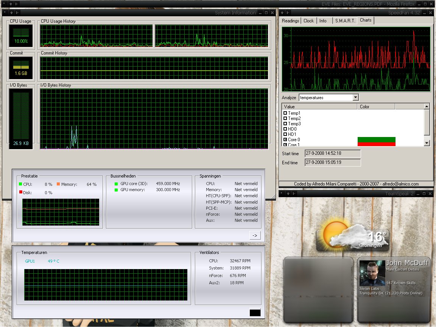Click John McDuff's character portrait
Image resolution: width=436 pixels, height=327 pixels.
pyautogui.click(x=372, y=273)
